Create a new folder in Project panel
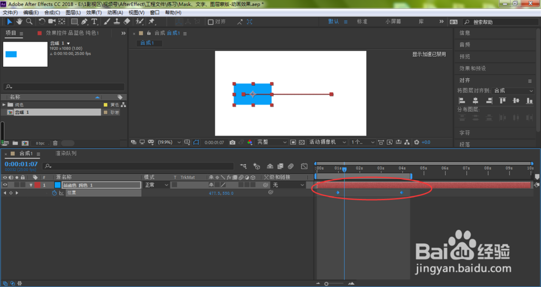Image resolution: width=541 pixels, height=287 pixels. pos(15,143)
